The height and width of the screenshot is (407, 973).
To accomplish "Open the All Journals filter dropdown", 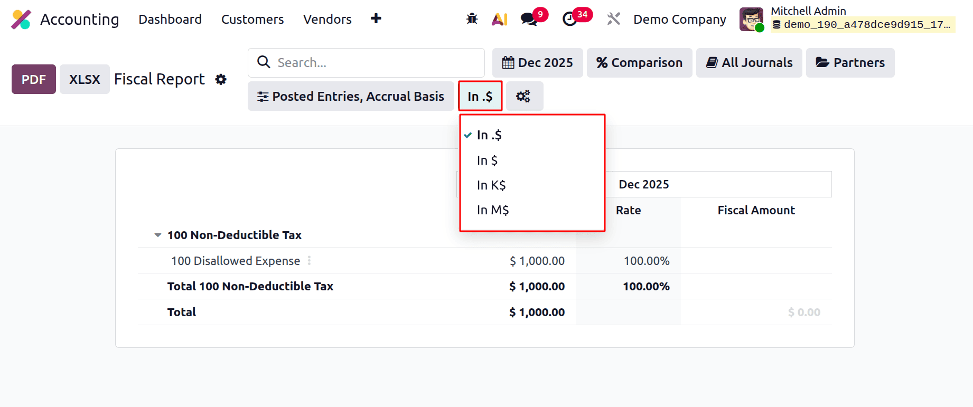I will click(749, 63).
